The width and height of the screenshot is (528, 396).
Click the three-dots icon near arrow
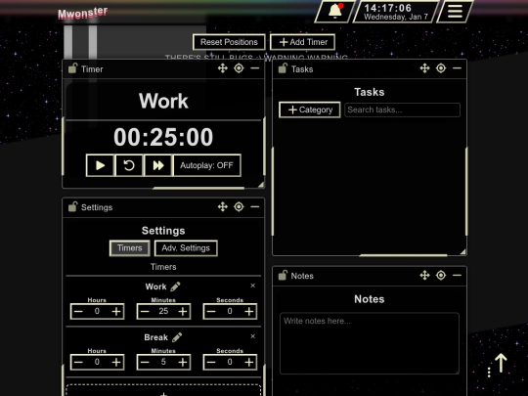pyautogui.click(x=489, y=373)
